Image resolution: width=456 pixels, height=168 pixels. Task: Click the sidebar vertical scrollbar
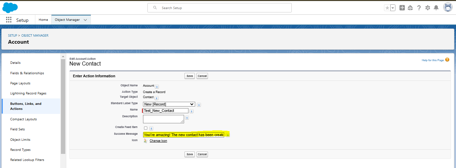click(x=63, y=106)
